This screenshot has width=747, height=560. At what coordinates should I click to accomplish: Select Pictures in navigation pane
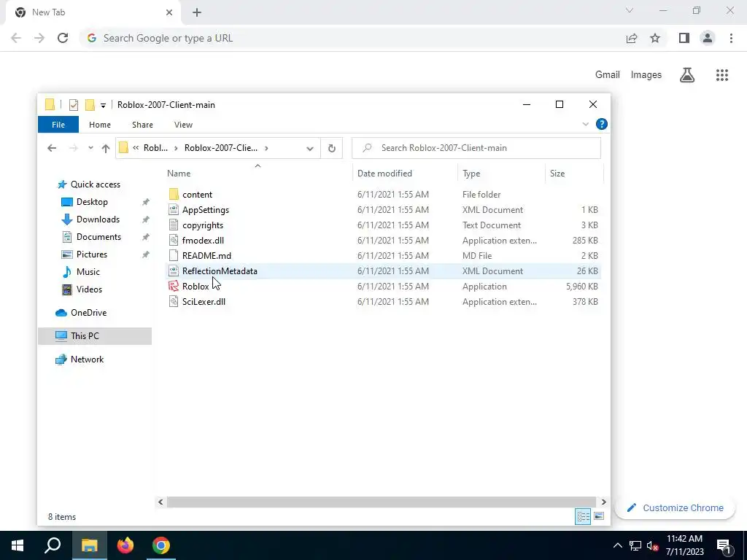91,254
